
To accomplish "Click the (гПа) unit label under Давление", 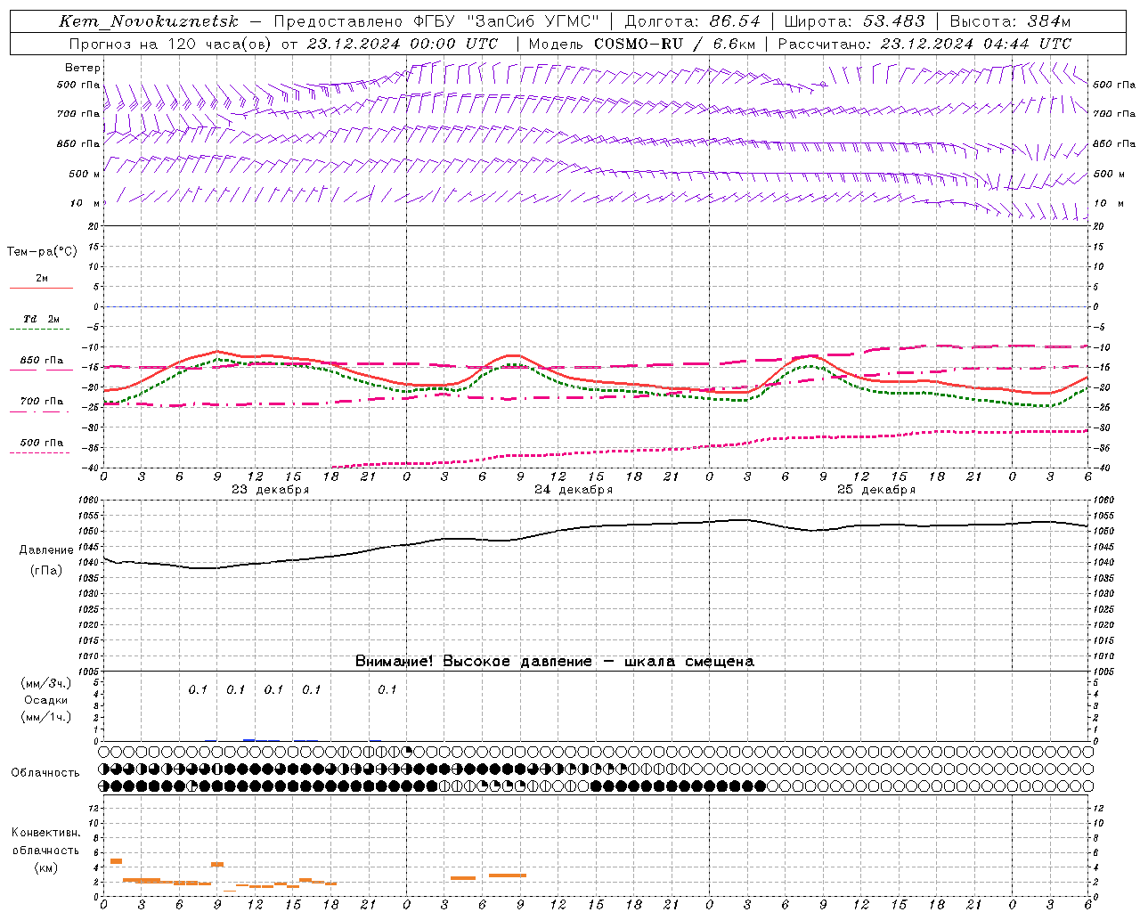I will 46,570.
